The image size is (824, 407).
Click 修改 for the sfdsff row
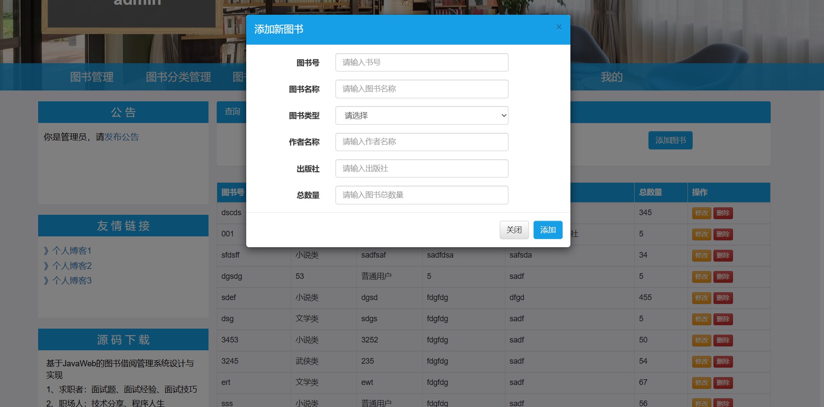[x=702, y=255]
